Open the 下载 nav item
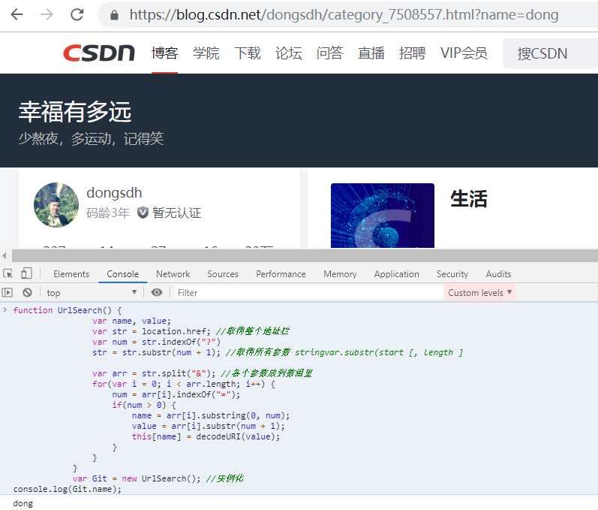 [x=247, y=53]
